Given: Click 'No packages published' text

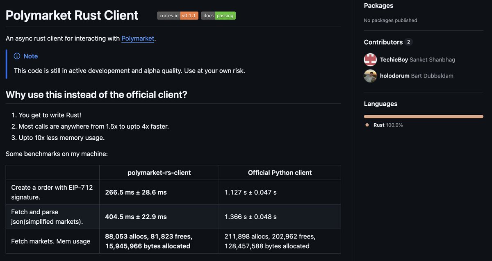Looking at the screenshot, I should pos(390,20).
